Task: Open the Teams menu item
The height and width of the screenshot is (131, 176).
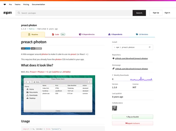Action: point(17,5)
